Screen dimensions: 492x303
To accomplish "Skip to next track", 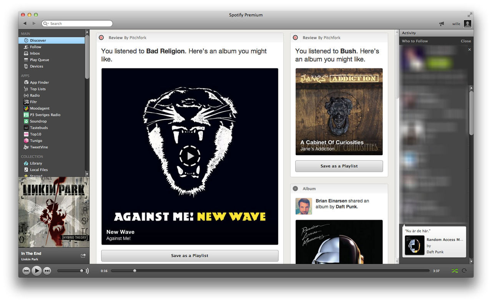I will pyautogui.click(x=47, y=271).
